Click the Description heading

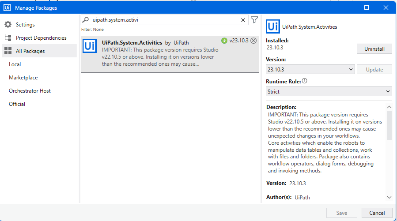point(281,107)
